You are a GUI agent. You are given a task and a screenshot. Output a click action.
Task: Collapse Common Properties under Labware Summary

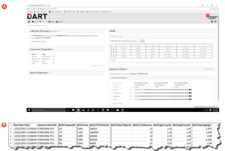42,49
